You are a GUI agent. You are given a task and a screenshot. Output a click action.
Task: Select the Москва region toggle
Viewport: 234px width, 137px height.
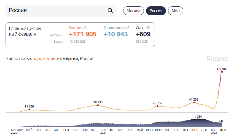(x=133, y=11)
